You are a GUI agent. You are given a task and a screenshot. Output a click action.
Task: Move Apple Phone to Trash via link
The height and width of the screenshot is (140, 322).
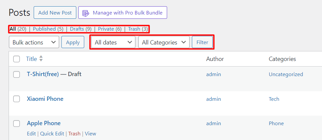point(74,134)
